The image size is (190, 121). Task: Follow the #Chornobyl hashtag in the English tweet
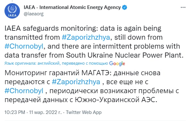[x=24, y=46]
